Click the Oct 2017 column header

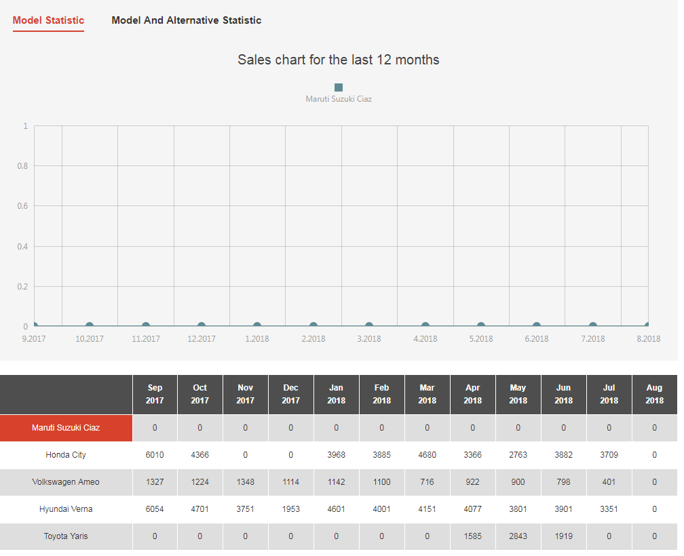pos(199,395)
